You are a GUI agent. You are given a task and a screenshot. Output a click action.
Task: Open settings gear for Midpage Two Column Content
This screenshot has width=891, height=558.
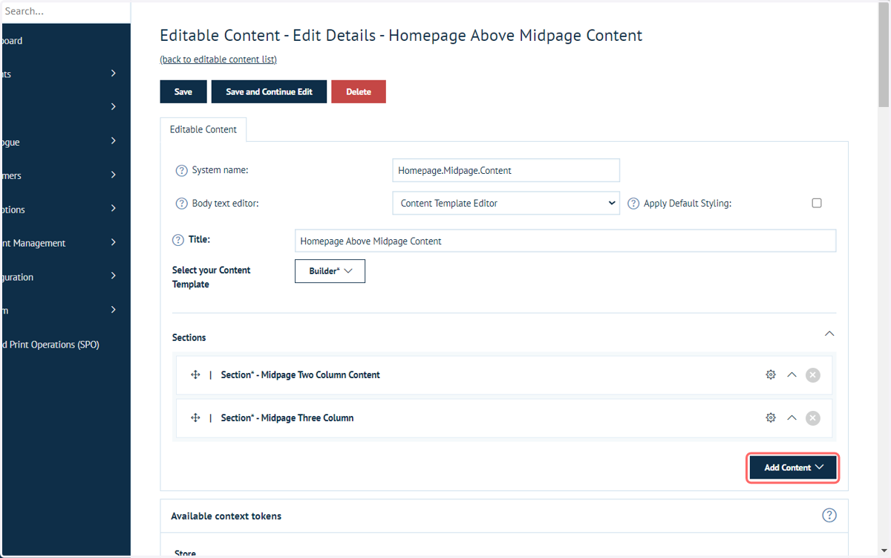pyautogui.click(x=771, y=375)
